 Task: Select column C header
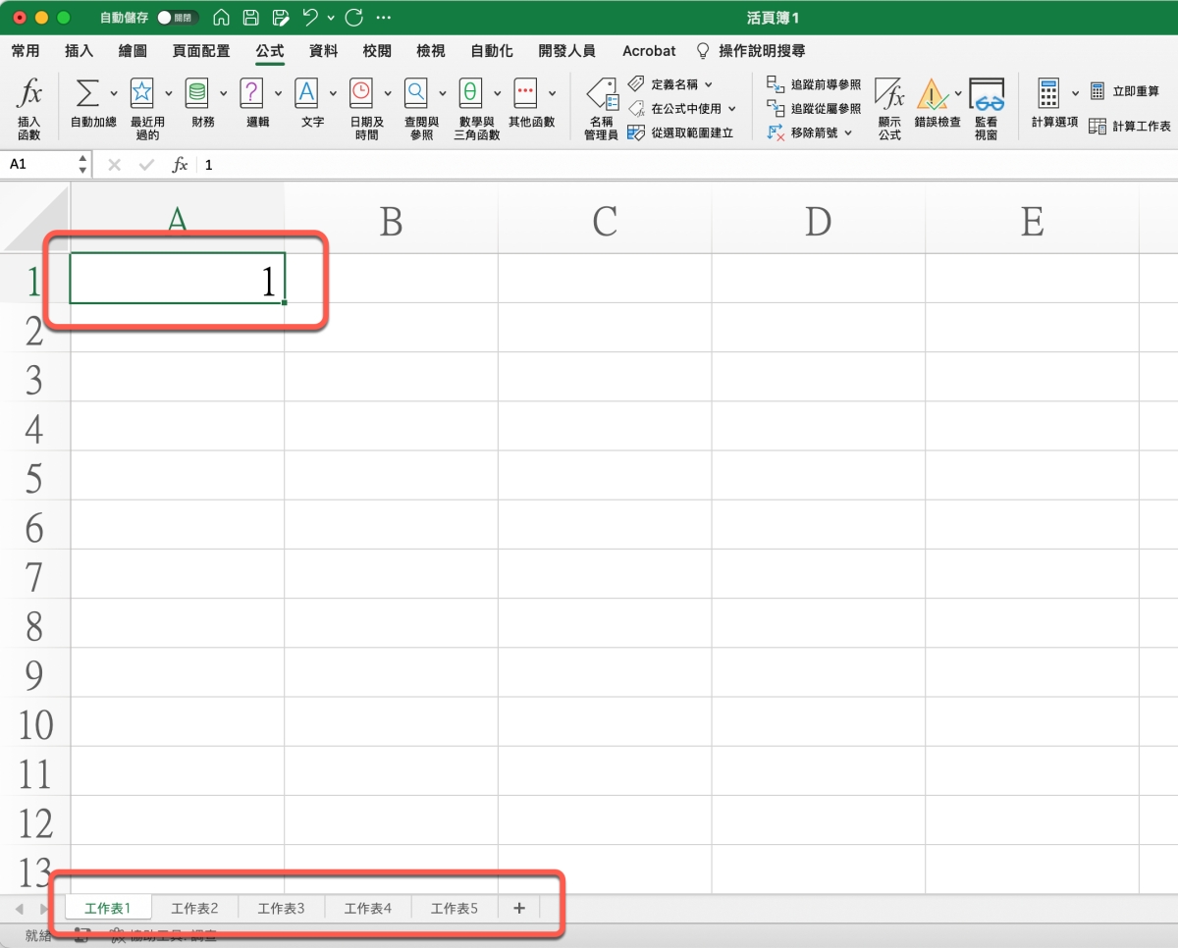pos(605,222)
